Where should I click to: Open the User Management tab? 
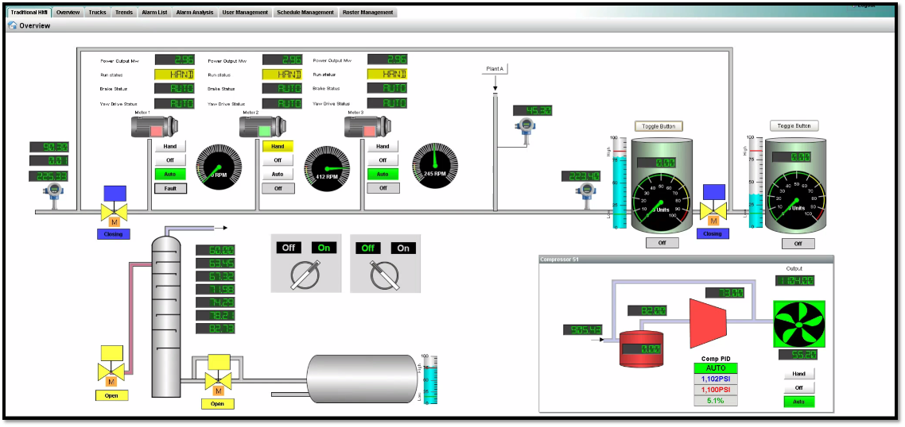click(245, 12)
